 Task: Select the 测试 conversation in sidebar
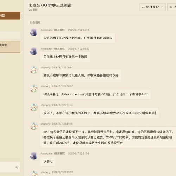[10, 47]
